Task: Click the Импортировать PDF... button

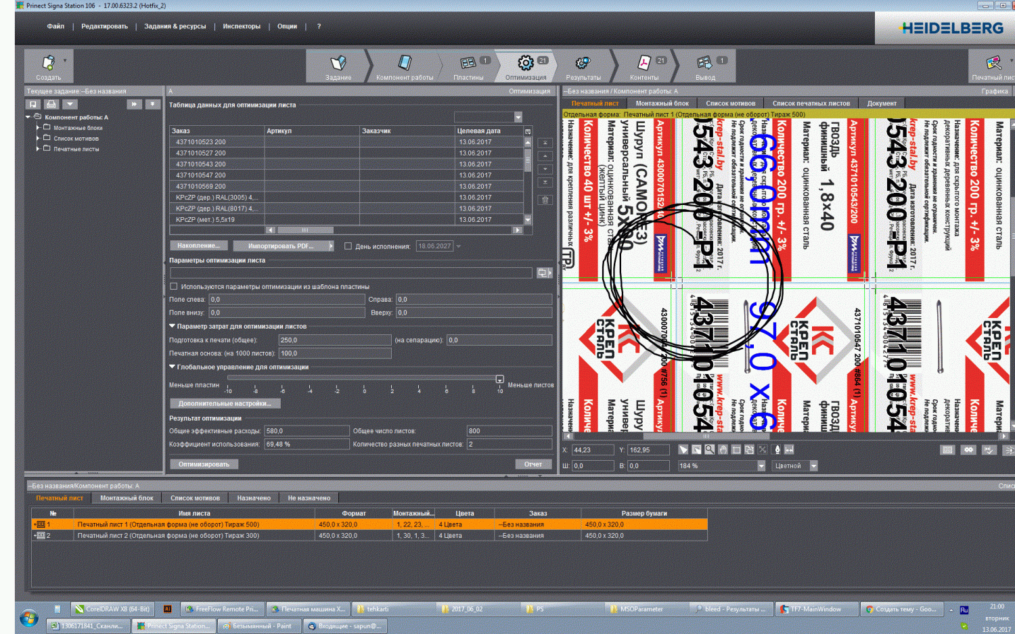Action: click(281, 246)
